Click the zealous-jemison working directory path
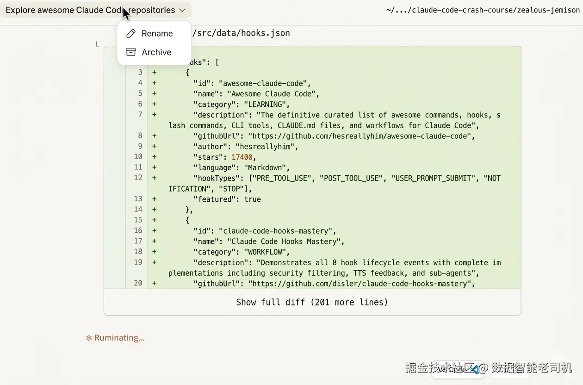583x385 pixels. tap(483, 10)
